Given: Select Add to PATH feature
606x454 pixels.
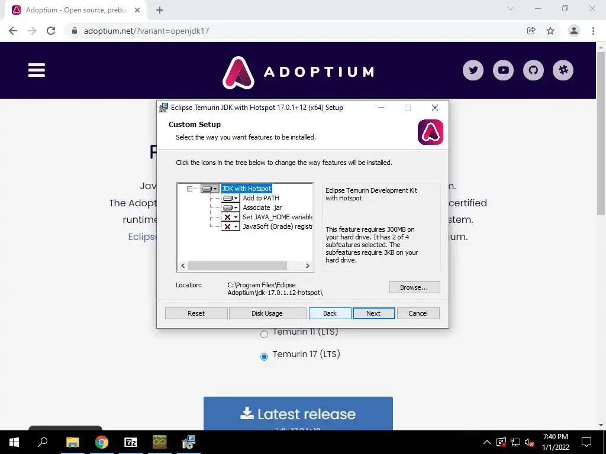Looking at the screenshot, I should click(261, 198).
